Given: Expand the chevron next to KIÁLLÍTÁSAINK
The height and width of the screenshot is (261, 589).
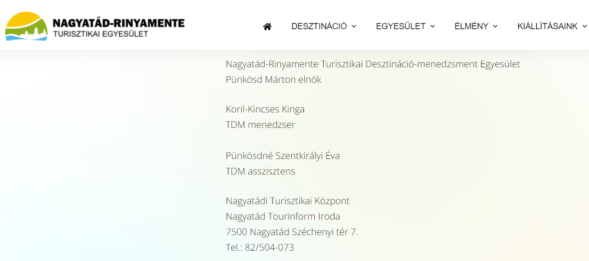Looking at the screenshot, I should pyautogui.click(x=584, y=26).
